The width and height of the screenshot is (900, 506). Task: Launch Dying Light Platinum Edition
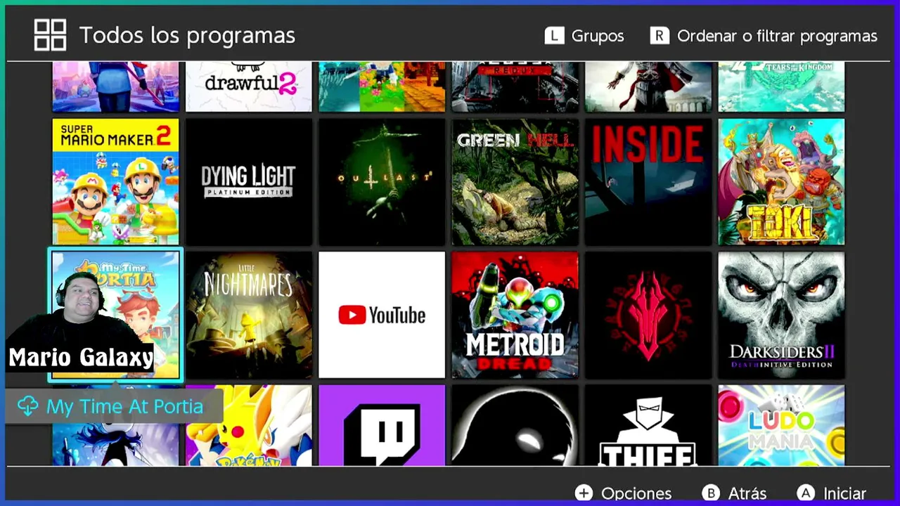[x=248, y=181]
